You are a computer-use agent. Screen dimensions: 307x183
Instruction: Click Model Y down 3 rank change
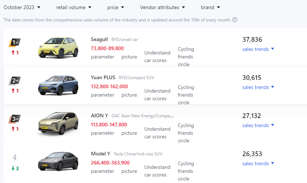click(x=15, y=168)
